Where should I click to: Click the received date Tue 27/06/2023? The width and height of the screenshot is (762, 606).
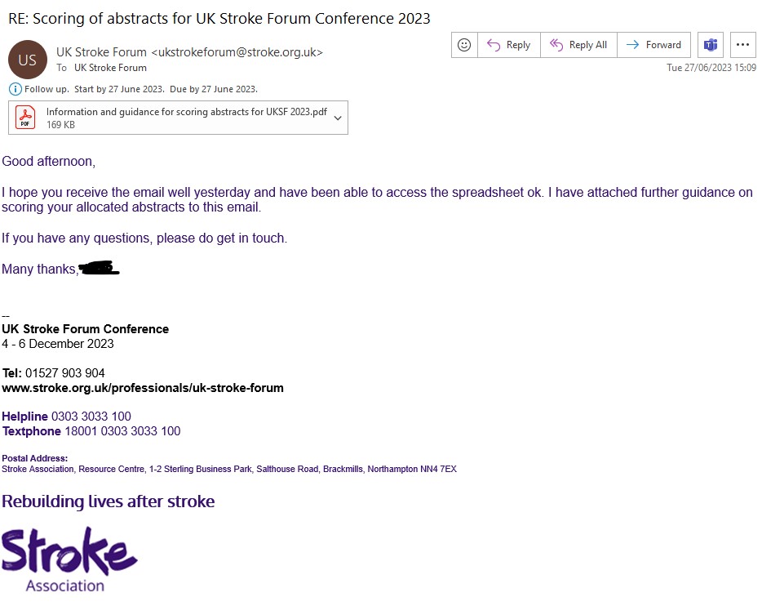tap(711, 68)
